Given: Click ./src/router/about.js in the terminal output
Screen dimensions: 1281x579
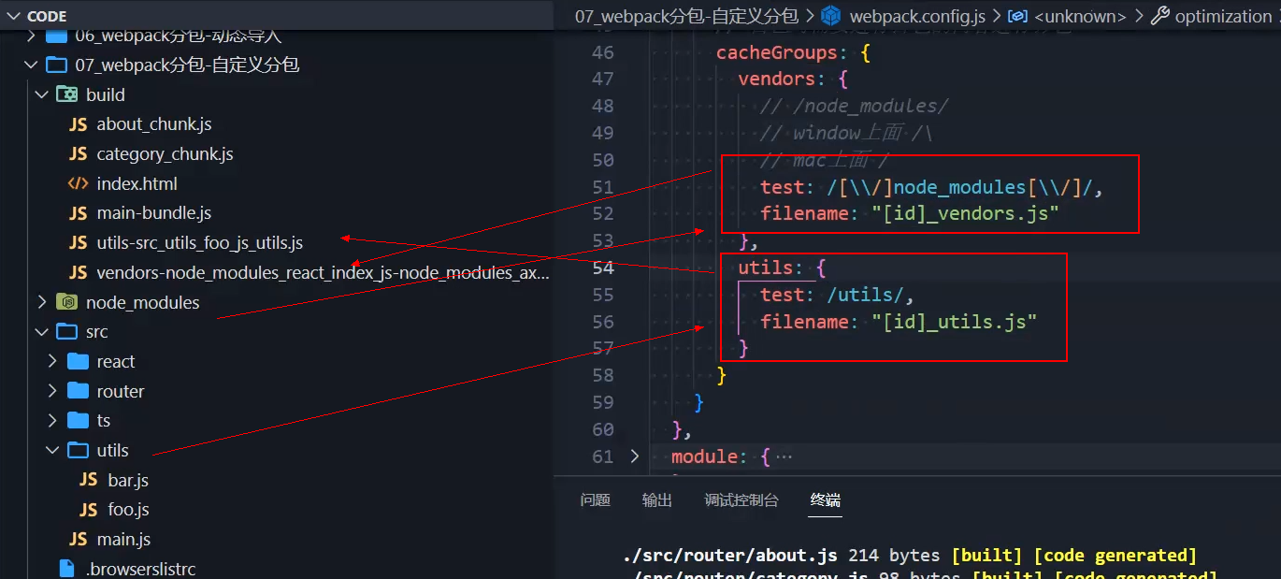Looking at the screenshot, I should (730, 556).
